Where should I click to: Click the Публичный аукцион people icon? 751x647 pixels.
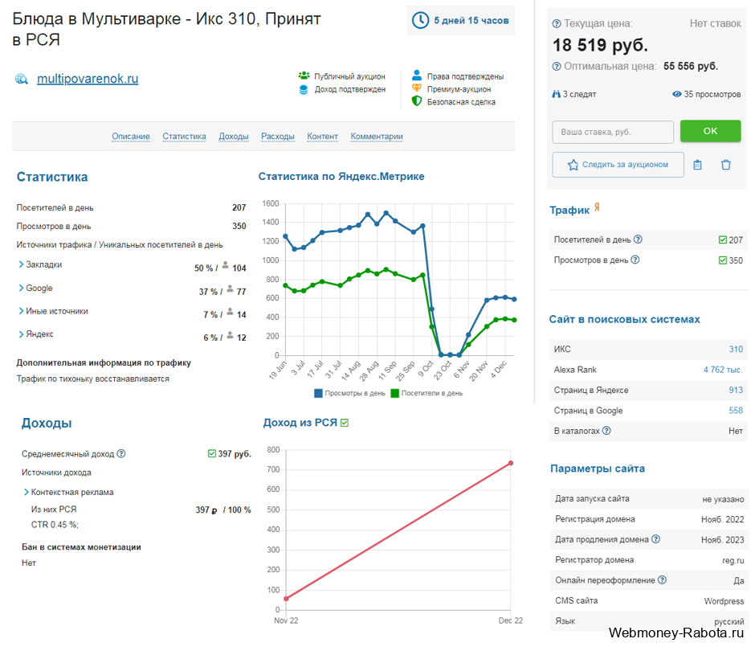(304, 76)
